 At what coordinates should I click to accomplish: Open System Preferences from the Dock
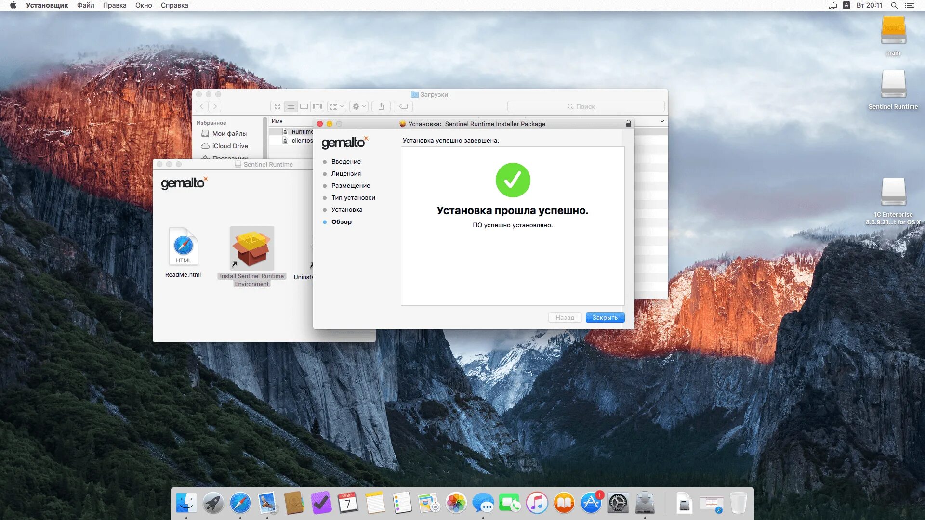[618, 503]
